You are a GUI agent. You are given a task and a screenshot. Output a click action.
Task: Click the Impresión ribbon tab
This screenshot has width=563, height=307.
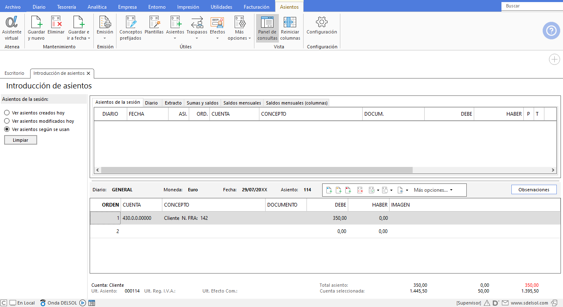(188, 7)
